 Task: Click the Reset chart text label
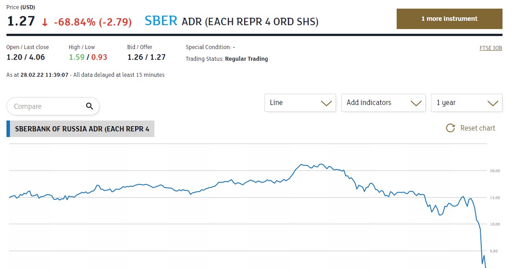click(477, 128)
